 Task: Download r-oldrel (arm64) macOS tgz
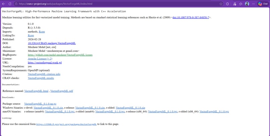click(x=110, y=112)
